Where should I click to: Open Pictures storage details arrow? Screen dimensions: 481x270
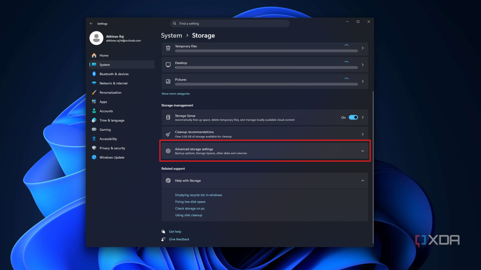(x=363, y=81)
